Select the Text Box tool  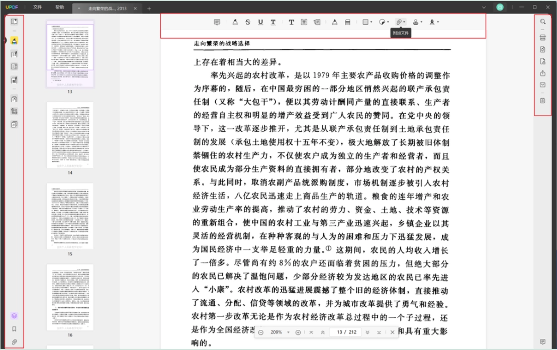point(304,22)
